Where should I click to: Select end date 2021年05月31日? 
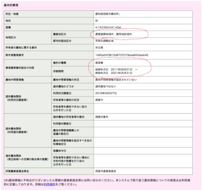[x=122, y=73]
